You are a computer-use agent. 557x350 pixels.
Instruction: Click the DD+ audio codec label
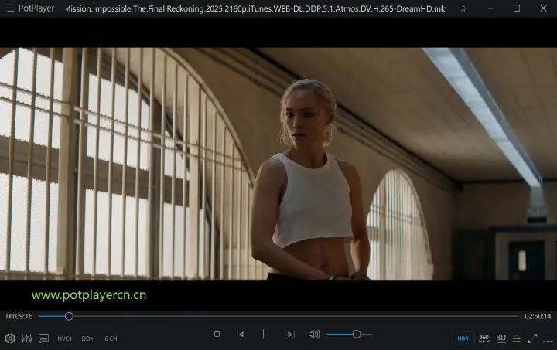87,338
